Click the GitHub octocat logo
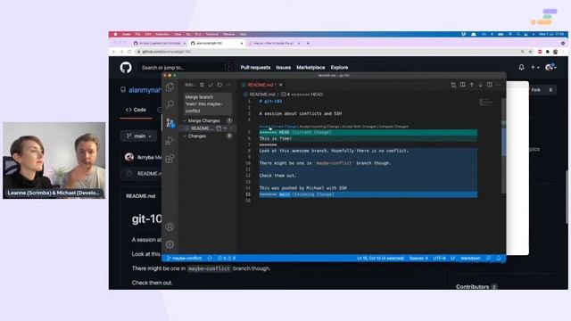The width and height of the screenshot is (571, 321). (x=126, y=68)
